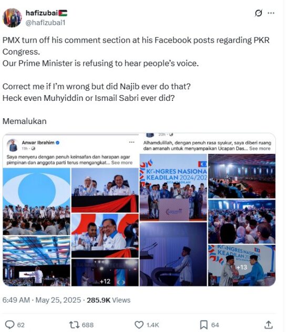The image size is (286, 332).
Task: Click the Grok circle-slash icon
Action: (x=258, y=13)
